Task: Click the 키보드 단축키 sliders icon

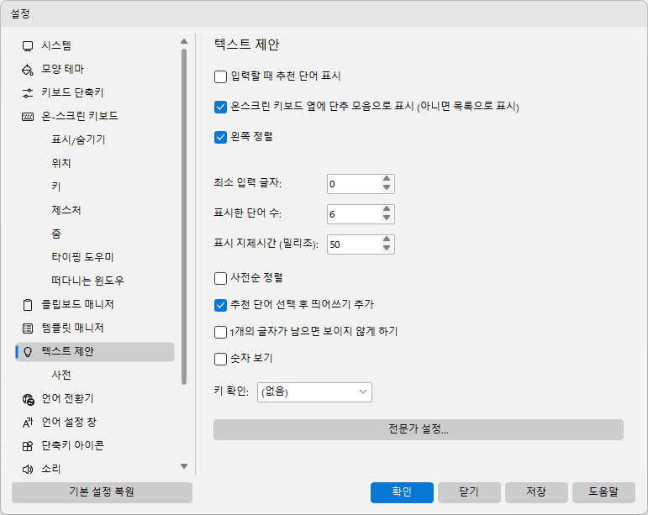Action: (x=28, y=93)
